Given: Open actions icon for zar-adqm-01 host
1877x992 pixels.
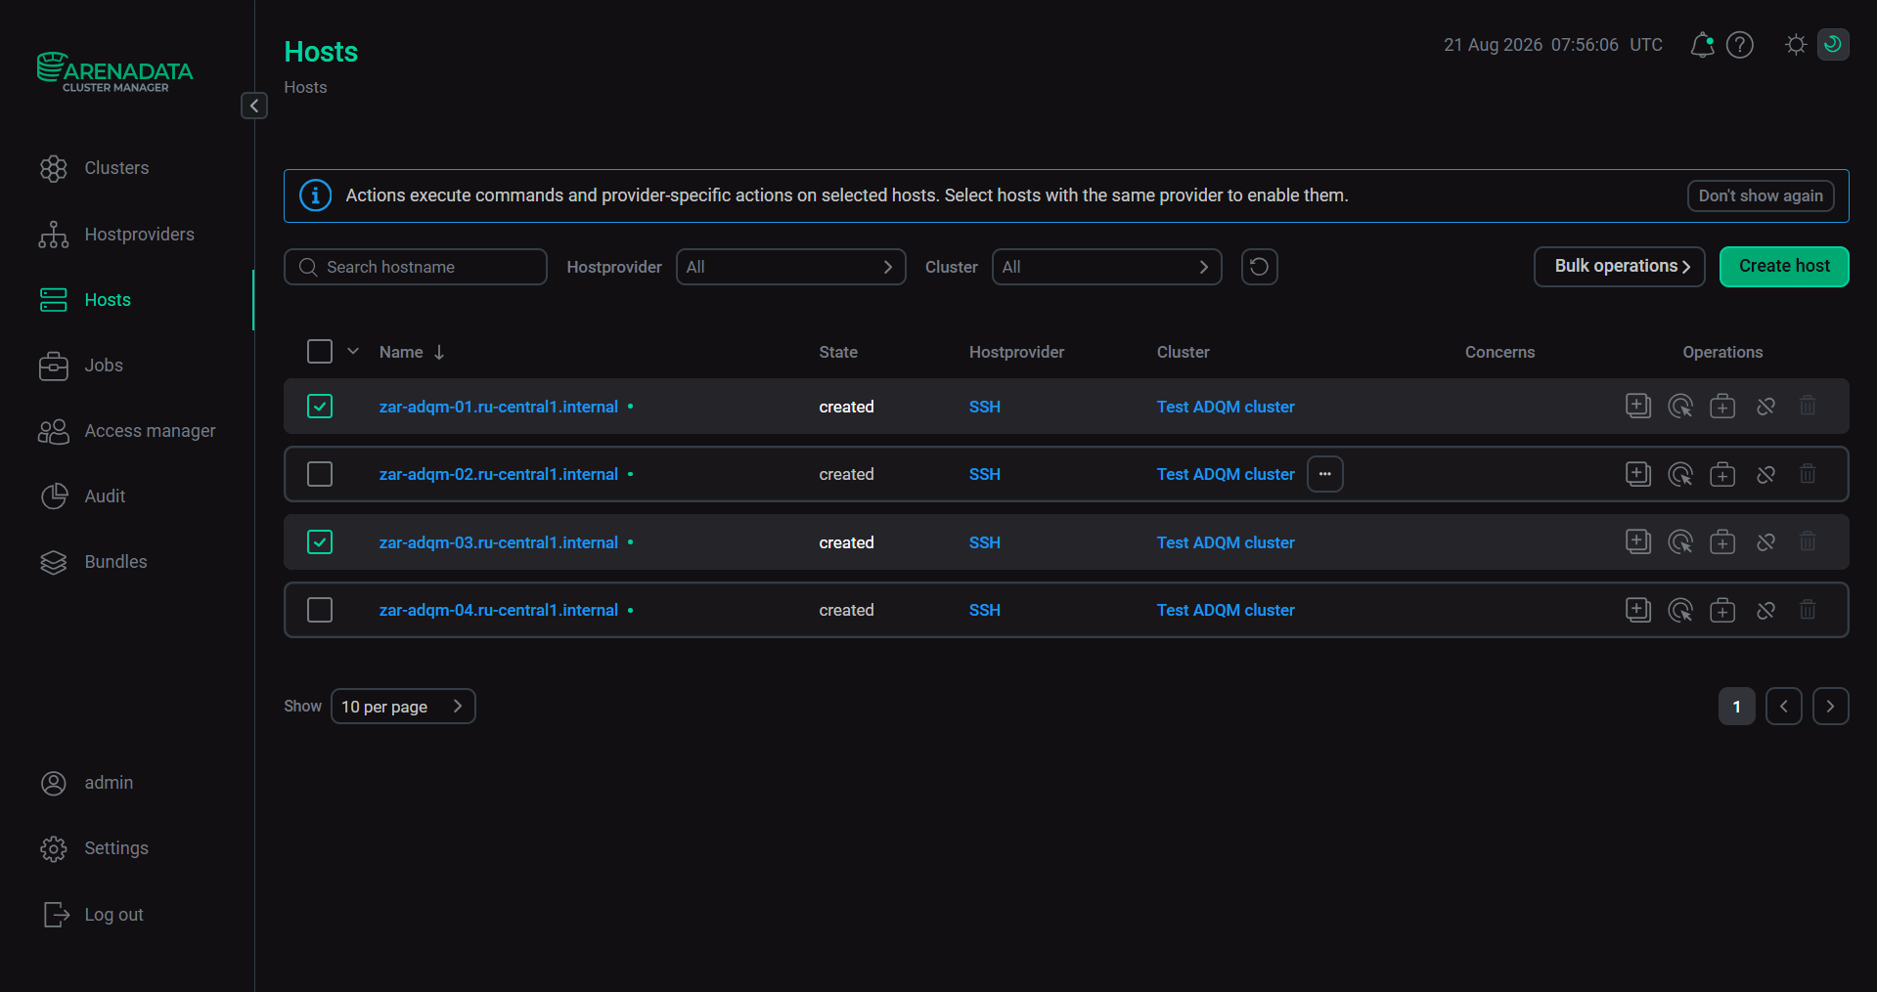Looking at the screenshot, I should tap(1680, 406).
